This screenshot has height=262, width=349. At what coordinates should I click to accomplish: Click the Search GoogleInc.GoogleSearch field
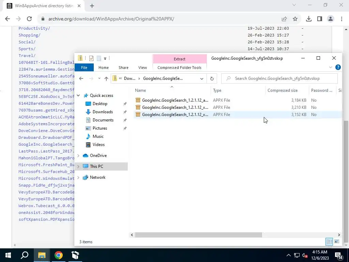[279, 78]
